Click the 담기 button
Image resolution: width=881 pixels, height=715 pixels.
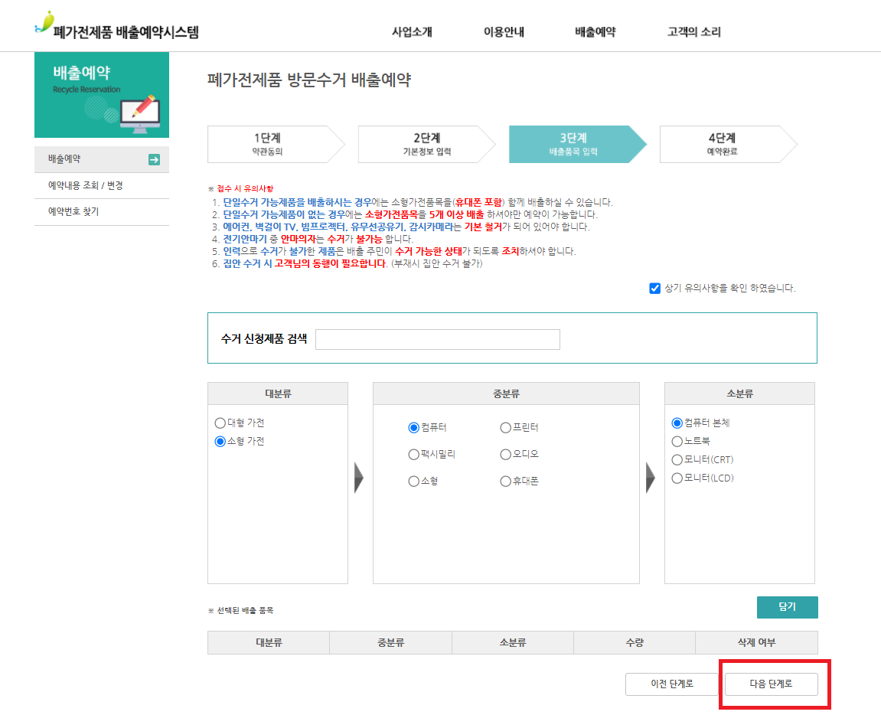click(787, 607)
